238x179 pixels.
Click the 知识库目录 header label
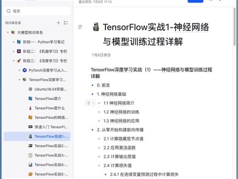point(13,23)
